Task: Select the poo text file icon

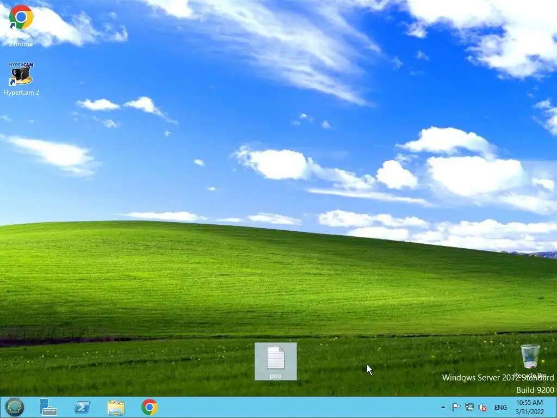Action: pyautogui.click(x=276, y=361)
